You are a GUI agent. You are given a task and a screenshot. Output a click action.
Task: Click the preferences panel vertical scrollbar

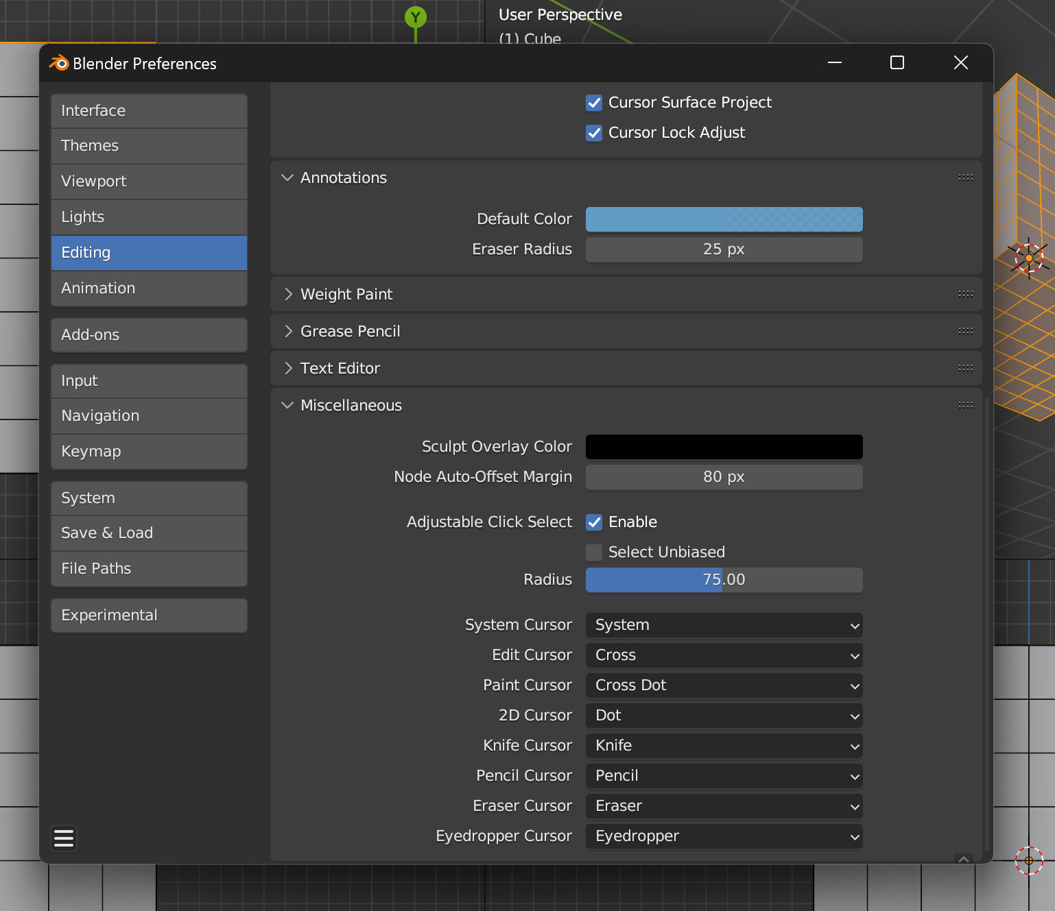click(x=987, y=624)
